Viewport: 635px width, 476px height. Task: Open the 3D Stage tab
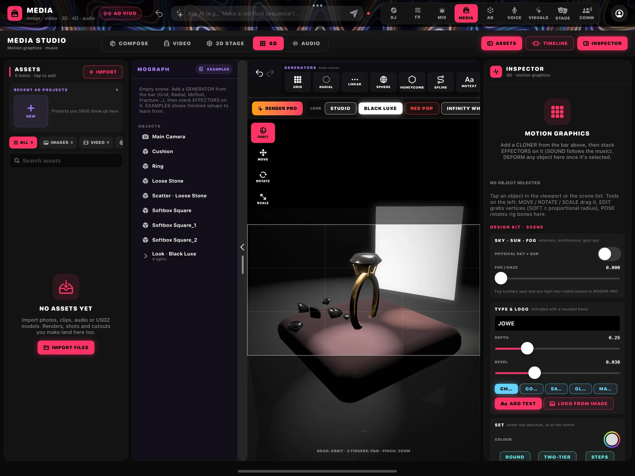click(225, 43)
